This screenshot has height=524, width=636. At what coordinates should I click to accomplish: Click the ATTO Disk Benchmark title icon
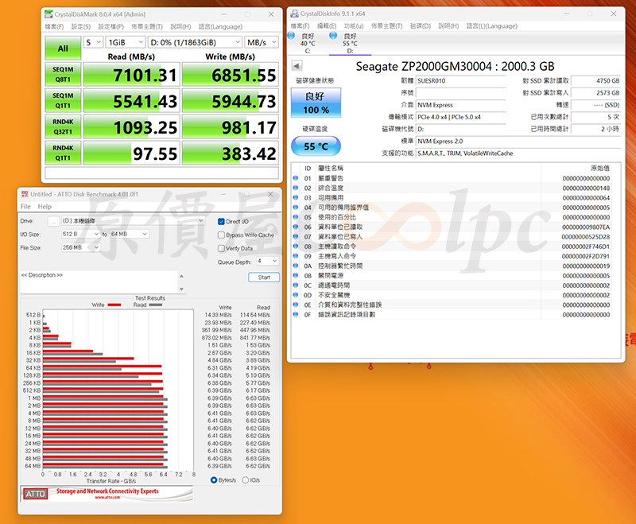pos(25,194)
